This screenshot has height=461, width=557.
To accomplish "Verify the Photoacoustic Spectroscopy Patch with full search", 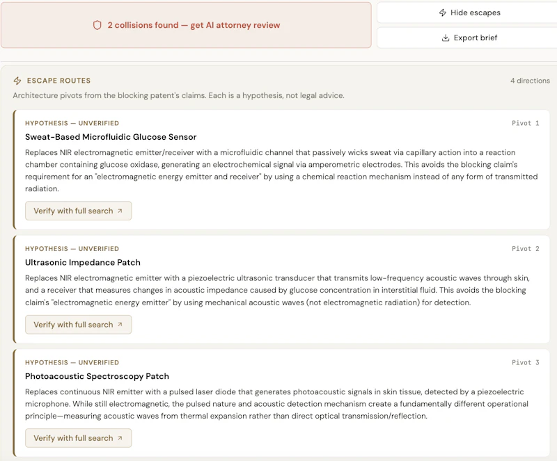I will pos(79,438).
